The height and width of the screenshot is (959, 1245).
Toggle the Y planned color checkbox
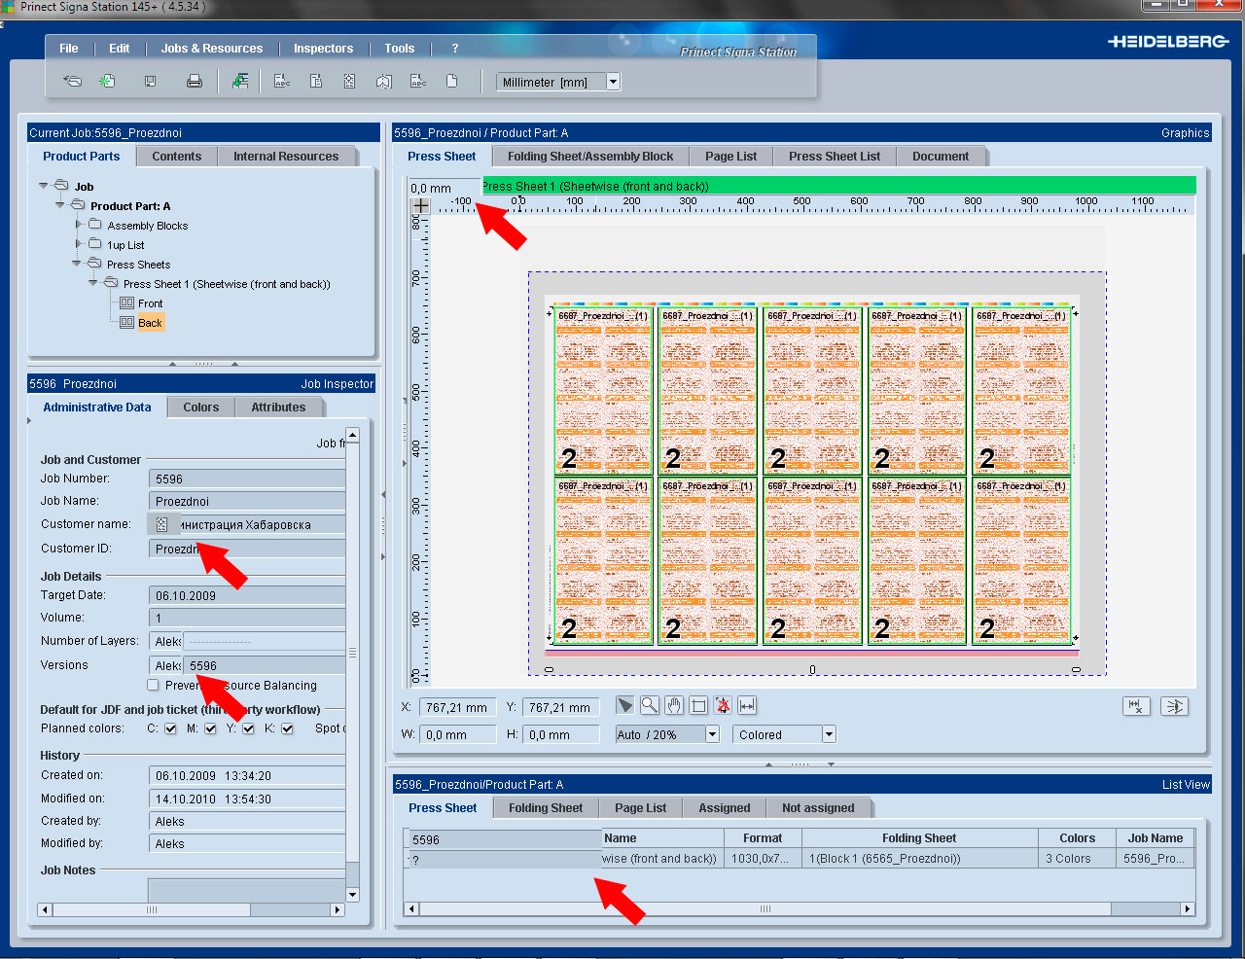pyautogui.click(x=248, y=728)
